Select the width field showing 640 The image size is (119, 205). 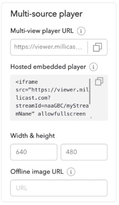(34, 152)
